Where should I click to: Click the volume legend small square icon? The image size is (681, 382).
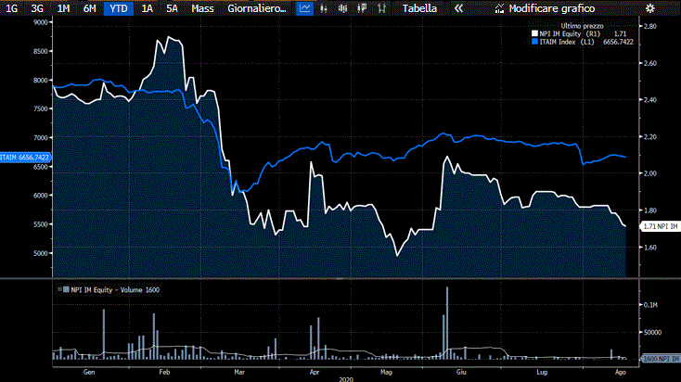tap(60, 289)
